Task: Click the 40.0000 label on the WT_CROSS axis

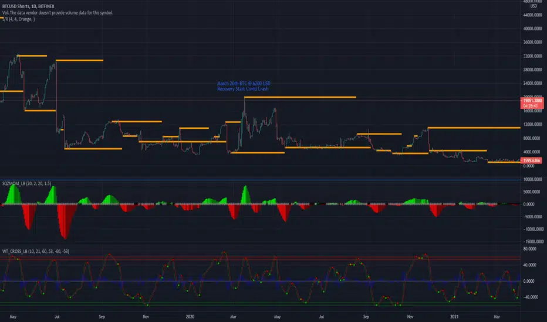Action: click(530, 265)
